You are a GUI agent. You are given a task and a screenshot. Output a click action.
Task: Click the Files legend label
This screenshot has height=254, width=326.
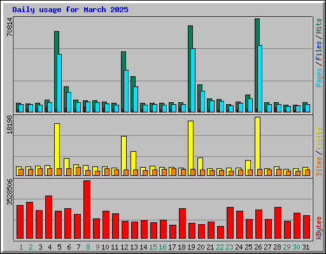(x=319, y=50)
